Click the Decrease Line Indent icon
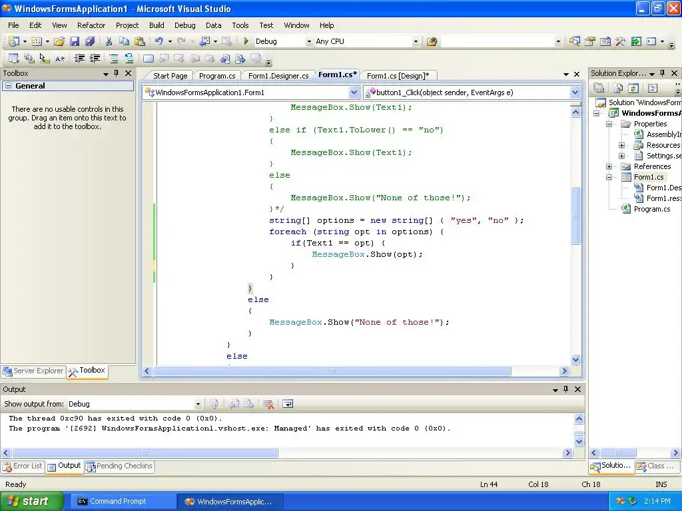Image resolution: width=682 pixels, height=511 pixels. [x=79, y=59]
